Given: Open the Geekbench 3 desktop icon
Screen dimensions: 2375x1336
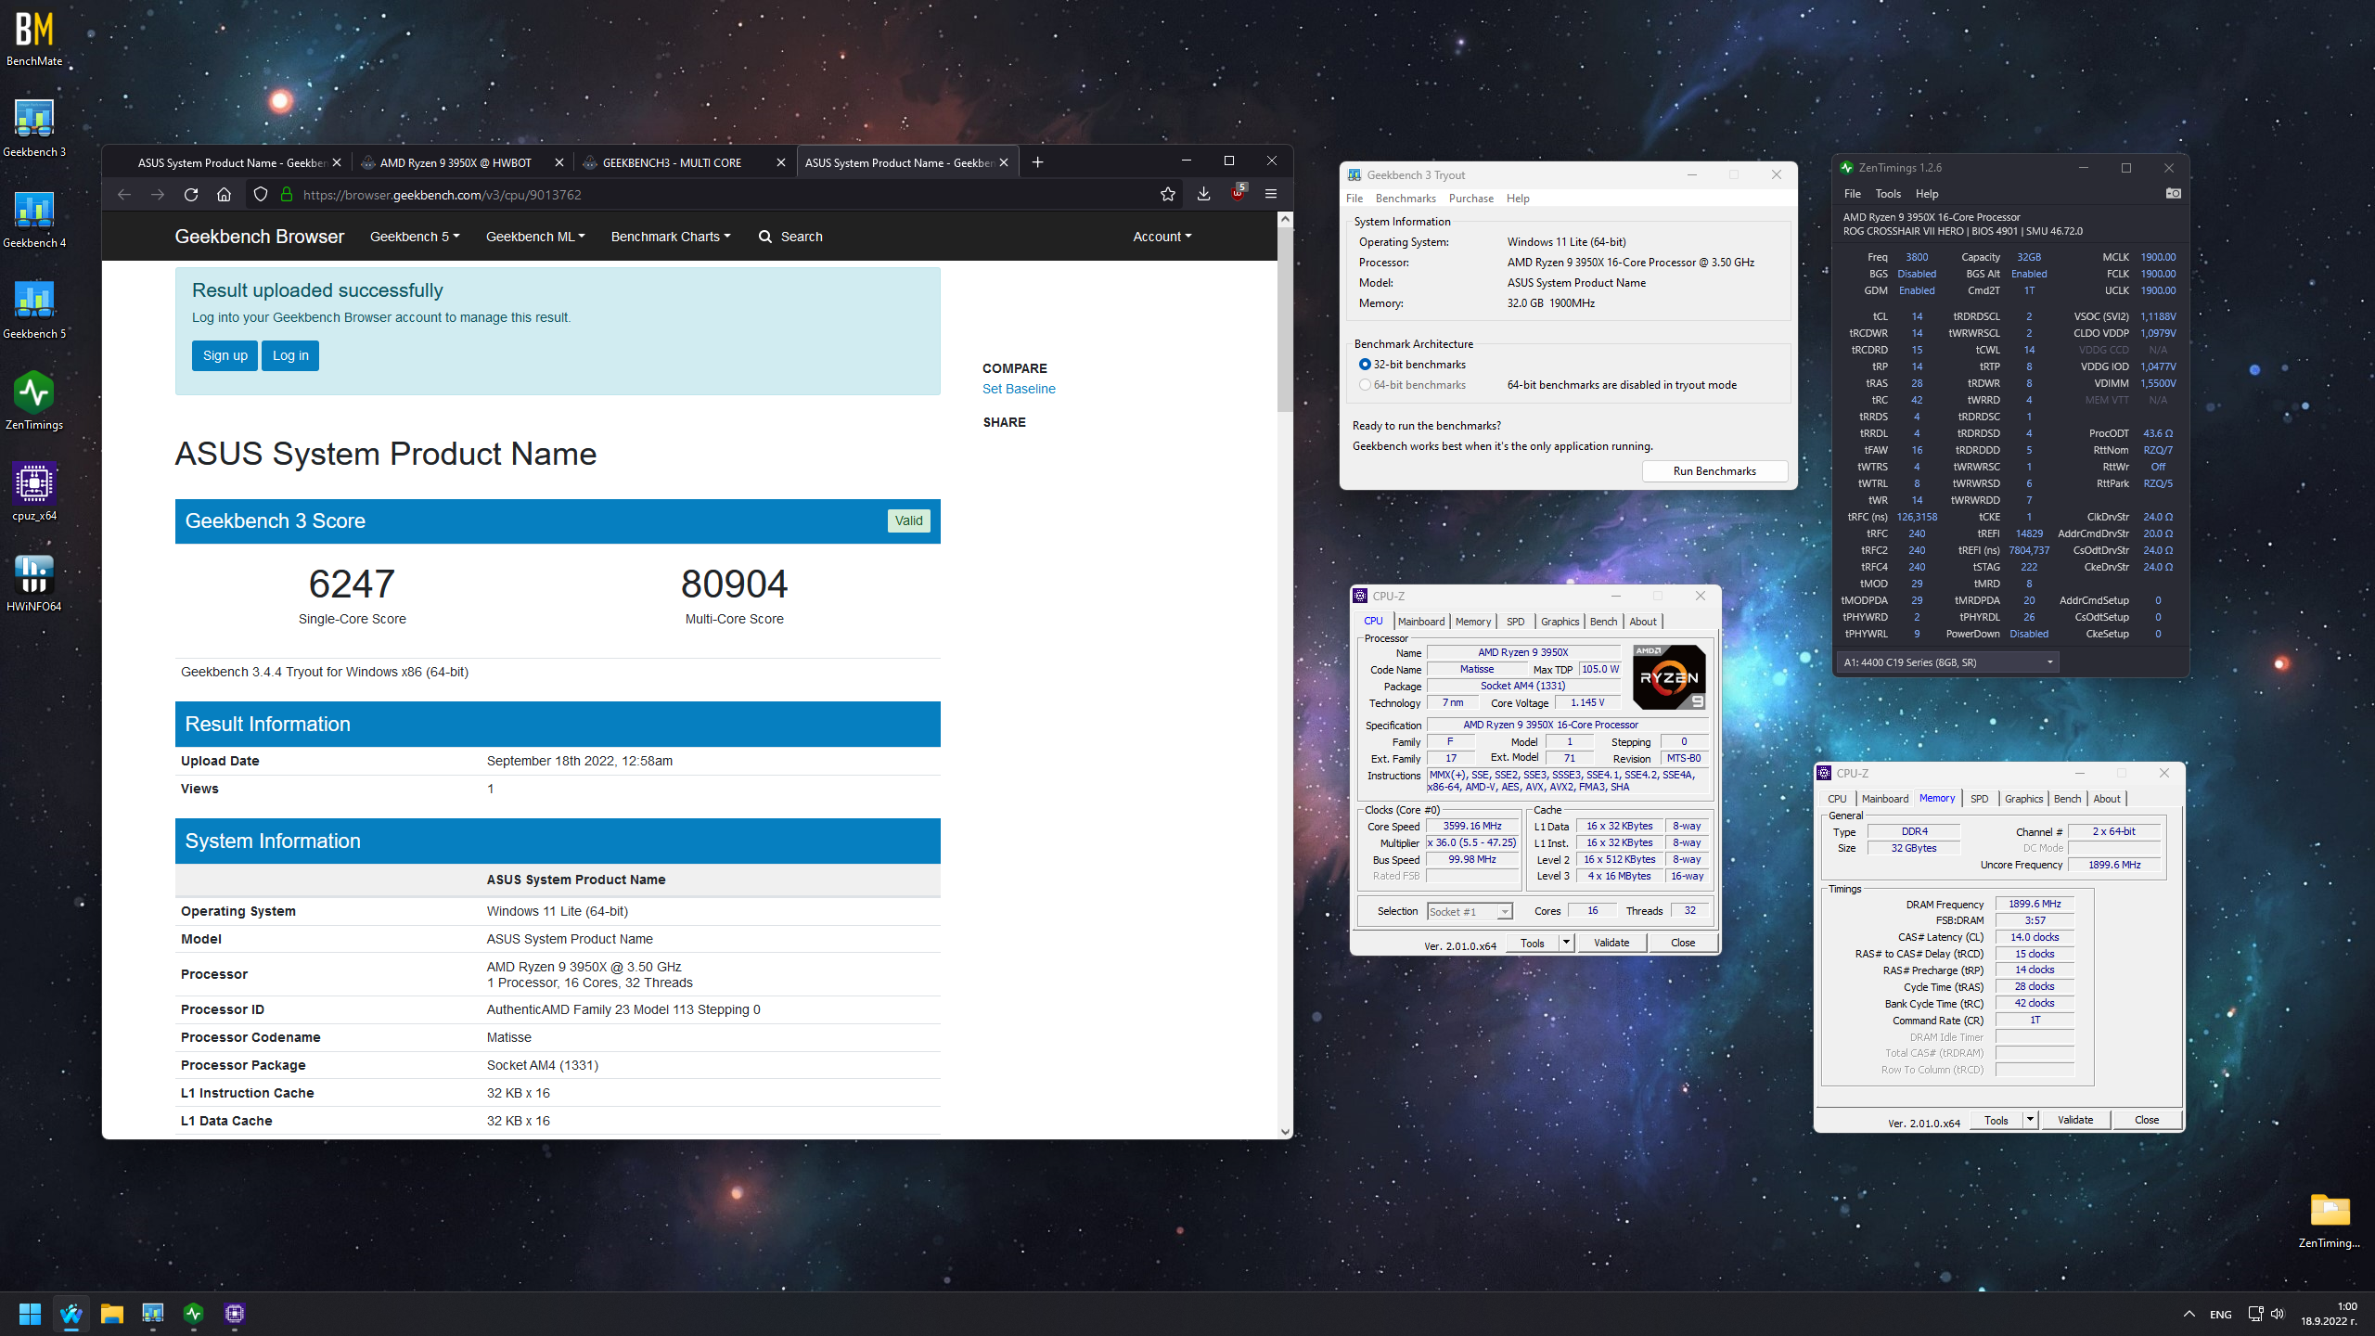Looking at the screenshot, I should pos(34,128).
